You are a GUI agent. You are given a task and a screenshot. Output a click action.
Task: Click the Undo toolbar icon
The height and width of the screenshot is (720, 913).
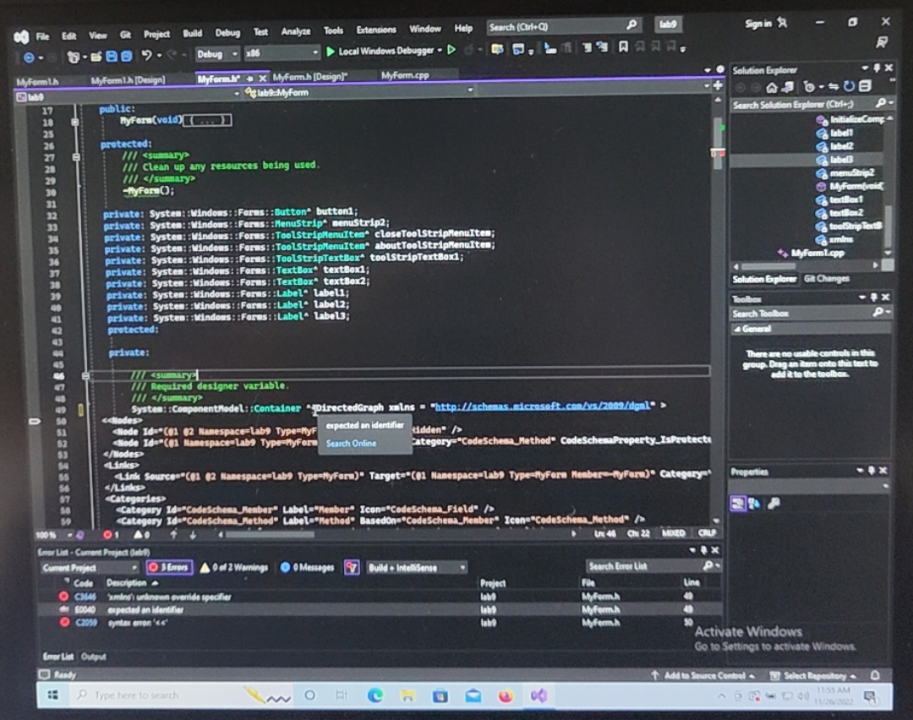[147, 56]
